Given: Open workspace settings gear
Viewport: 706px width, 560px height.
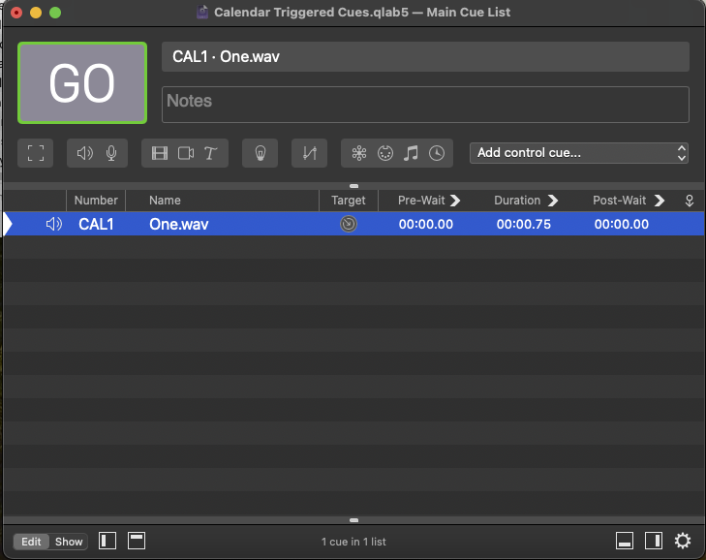Looking at the screenshot, I should pyautogui.click(x=683, y=541).
